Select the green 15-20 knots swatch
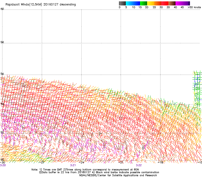This screenshot has width=202, height=177. pyautogui.click(x=144, y=3)
